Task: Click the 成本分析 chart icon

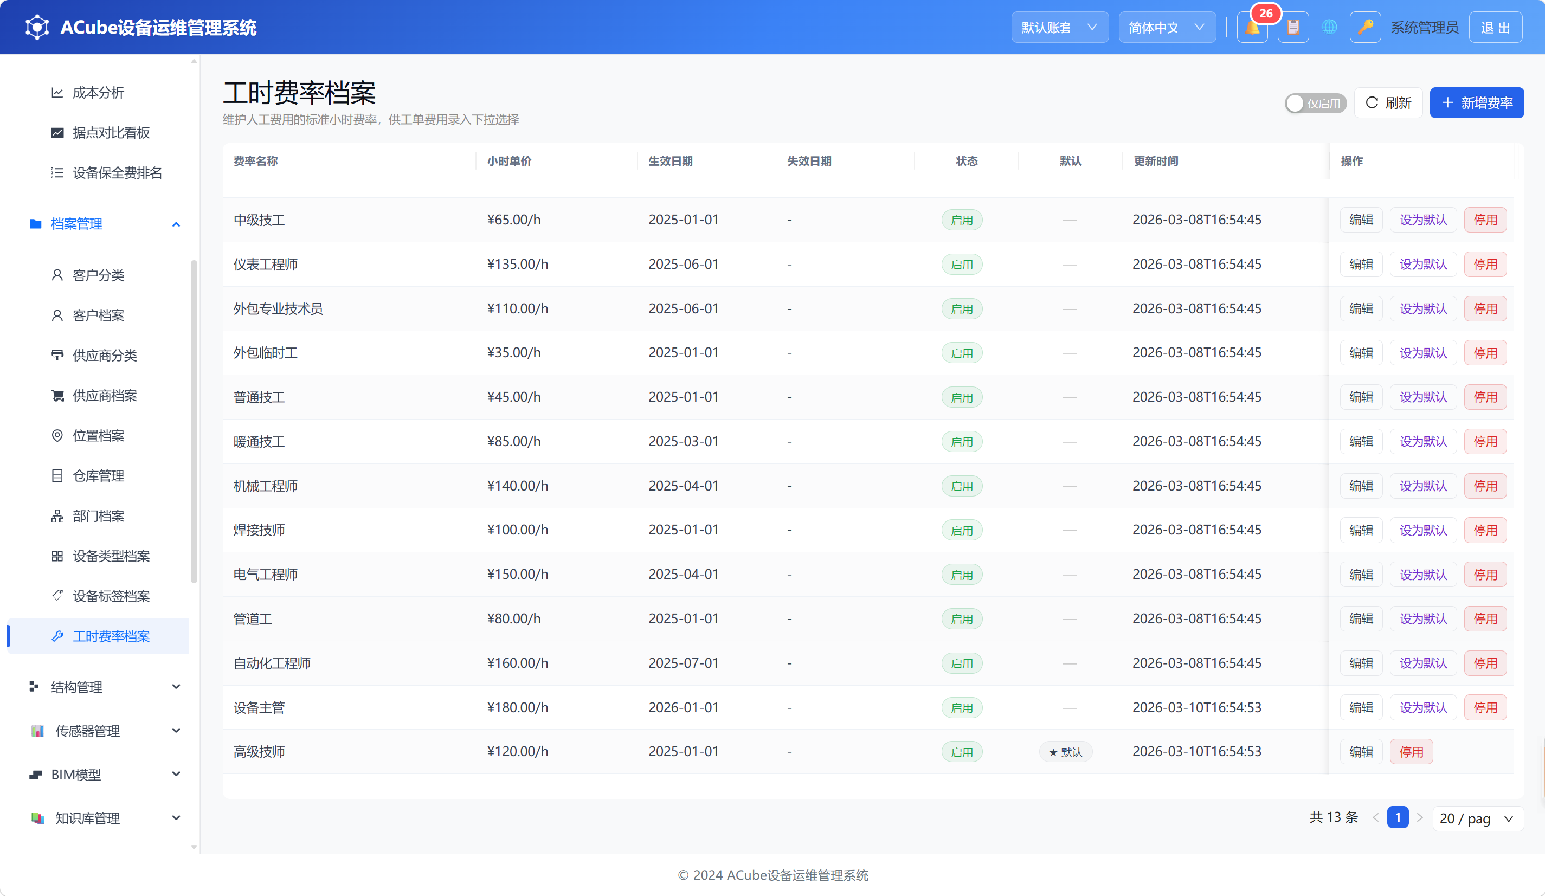Action: coord(57,93)
